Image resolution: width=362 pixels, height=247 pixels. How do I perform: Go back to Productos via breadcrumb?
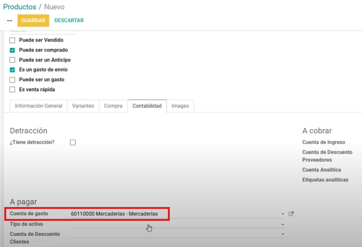pyautogui.click(x=20, y=7)
